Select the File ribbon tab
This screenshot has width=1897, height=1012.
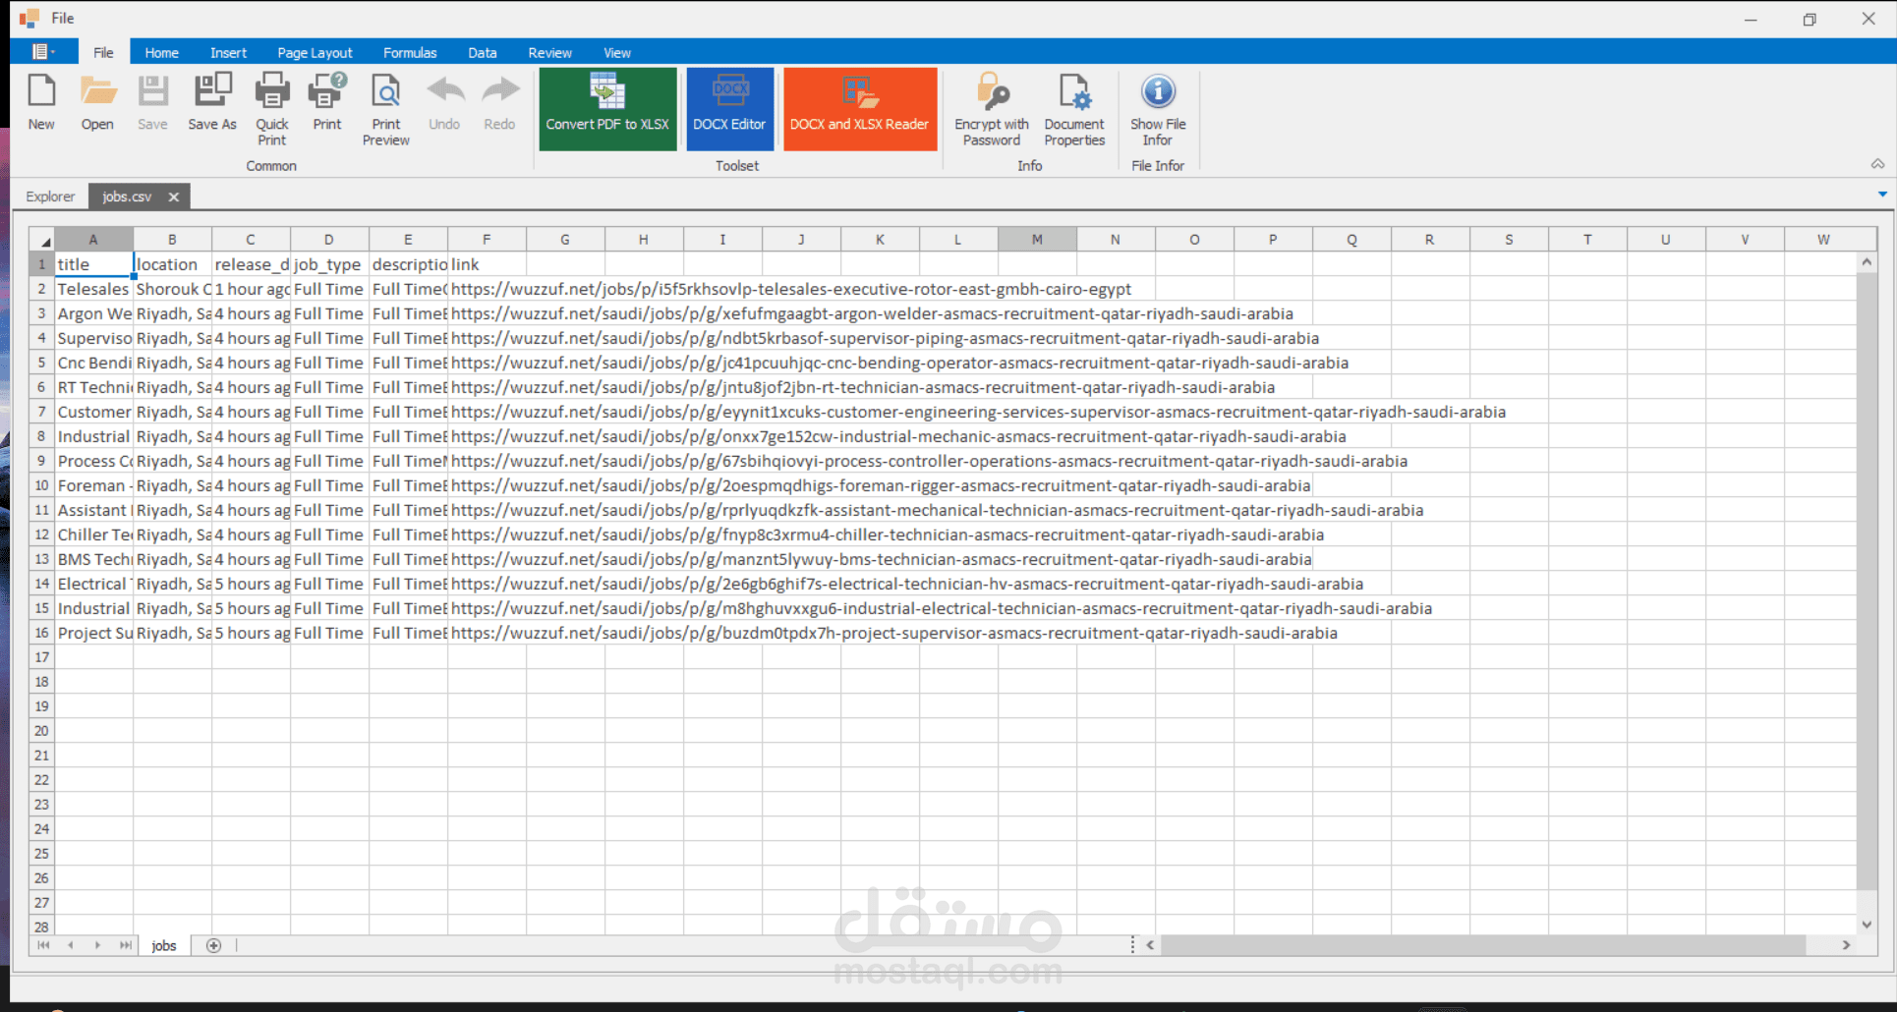point(103,53)
